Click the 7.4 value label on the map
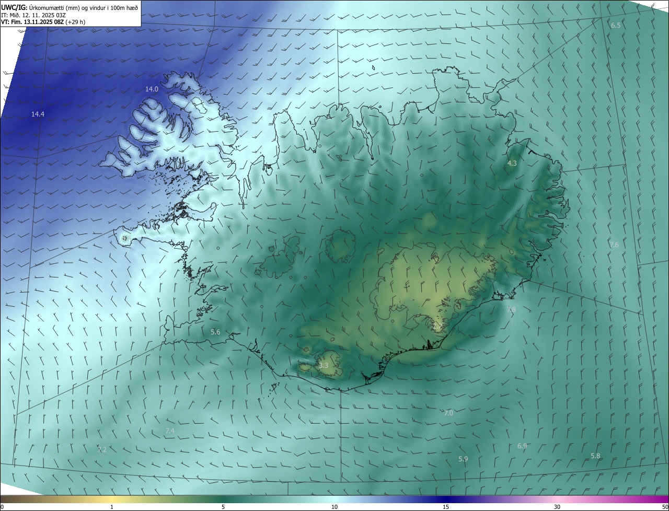 170,431
